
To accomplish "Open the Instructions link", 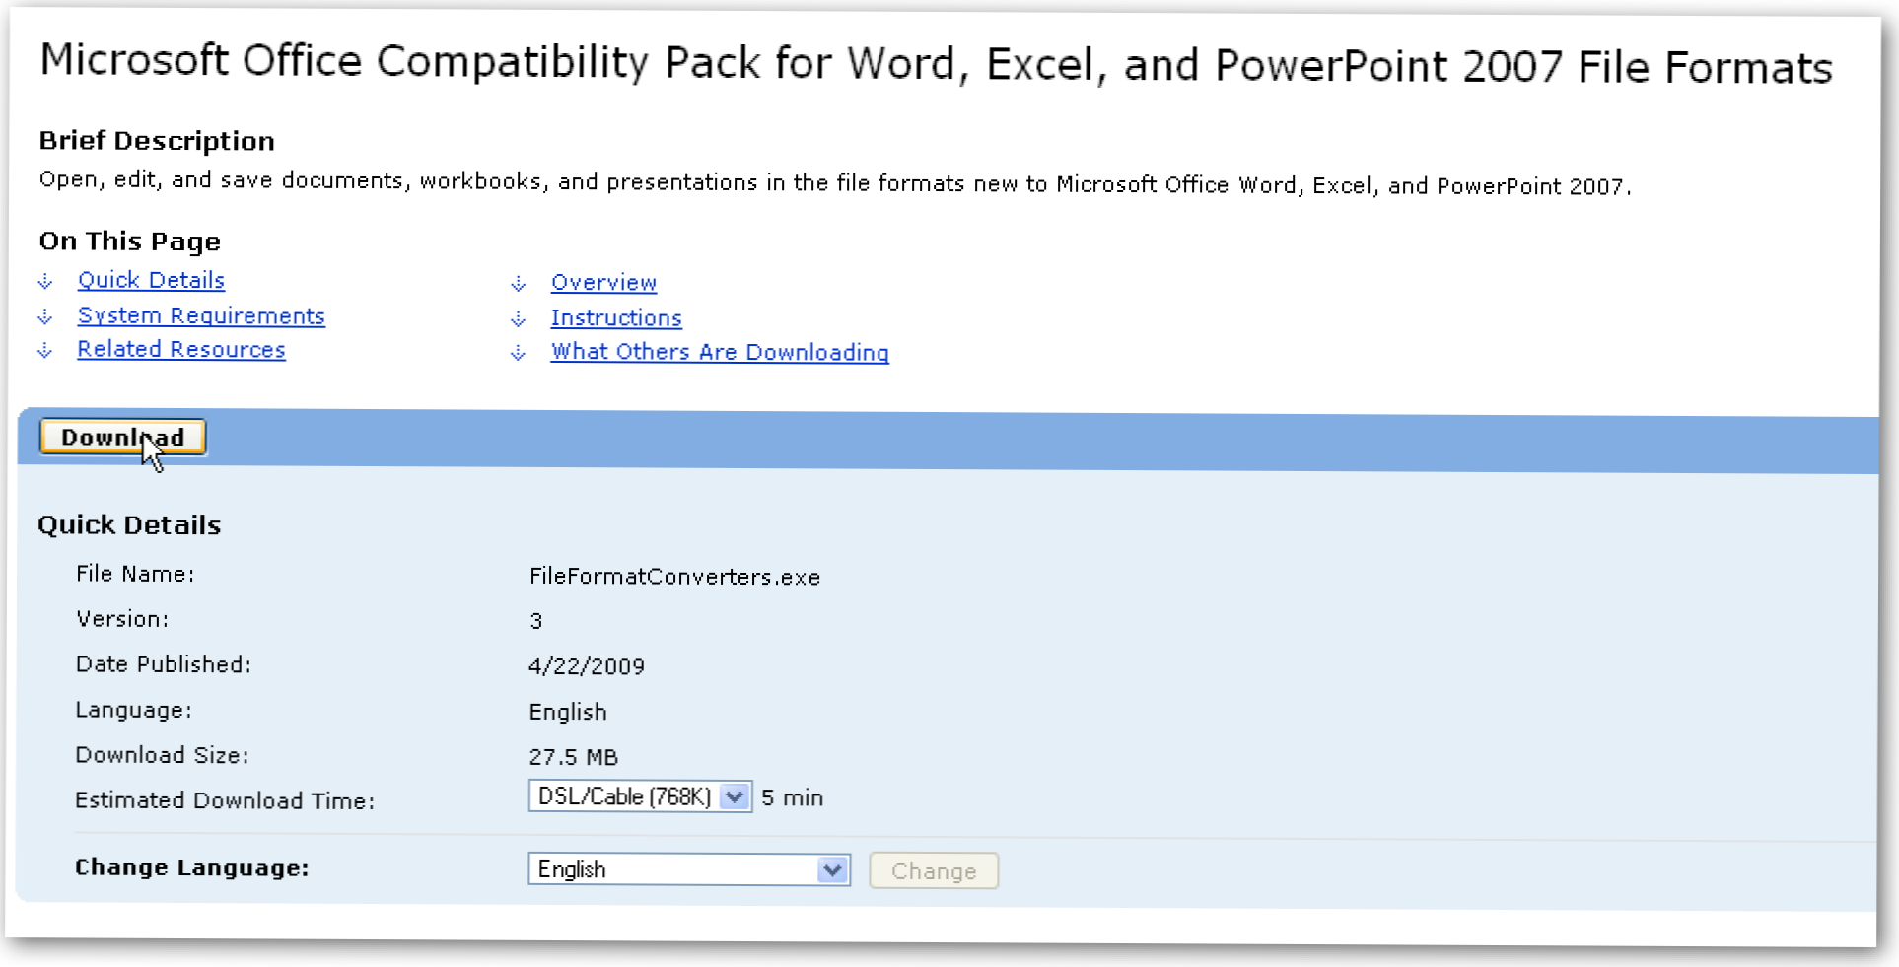I will (616, 317).
